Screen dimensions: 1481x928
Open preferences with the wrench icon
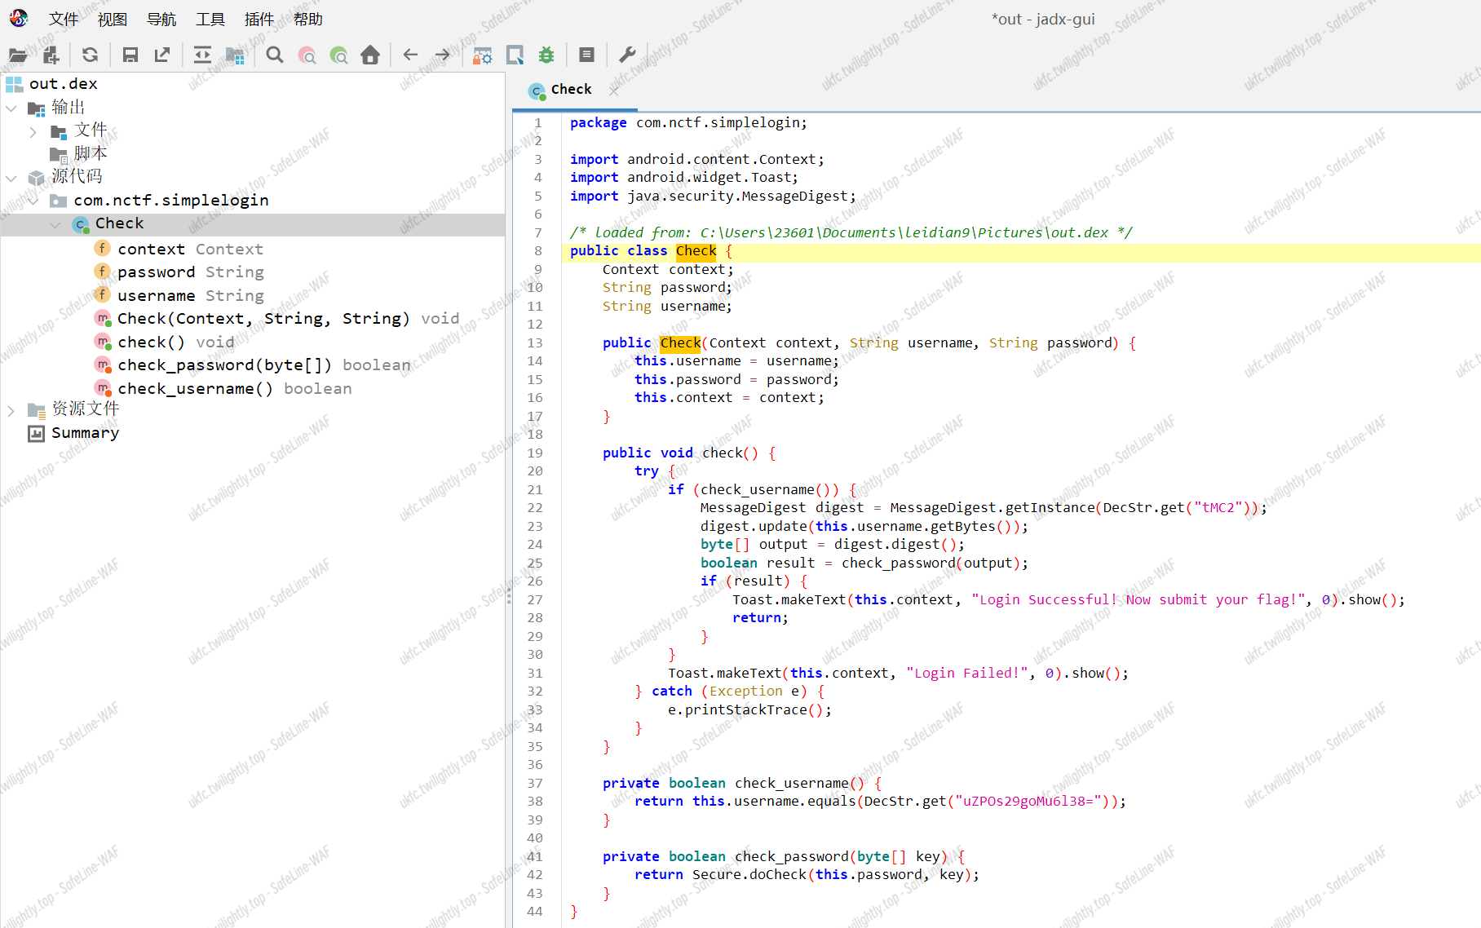pos(627,55)
